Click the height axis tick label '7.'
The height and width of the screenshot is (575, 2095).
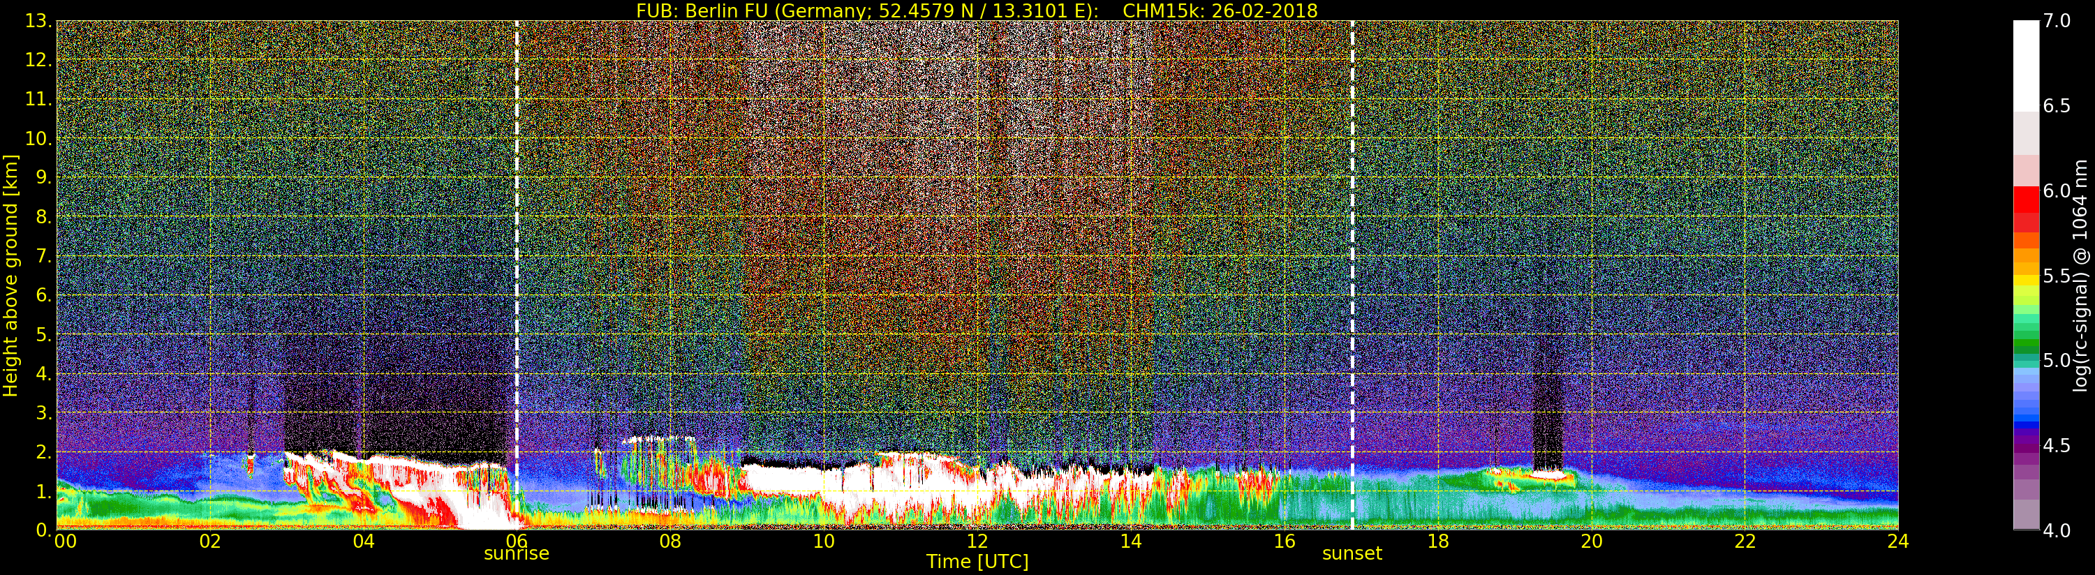(x=43, y=256)
